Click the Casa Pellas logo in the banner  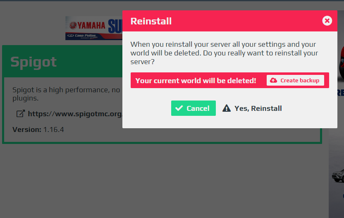[x=82, y=36]
